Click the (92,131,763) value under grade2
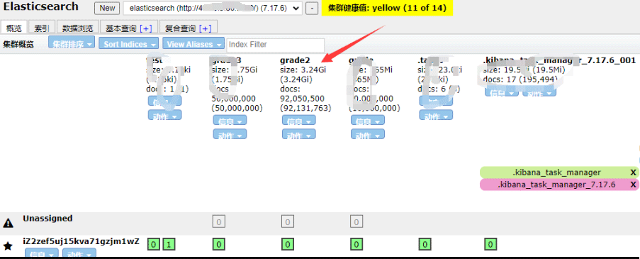640x259 pixels. [x=305, y=109]
